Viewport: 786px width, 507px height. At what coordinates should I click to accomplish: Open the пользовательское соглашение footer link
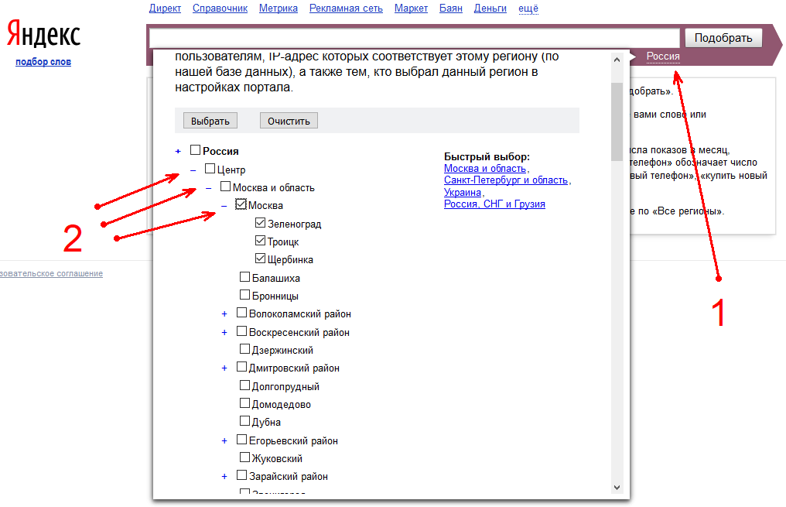tap(51, 273)
